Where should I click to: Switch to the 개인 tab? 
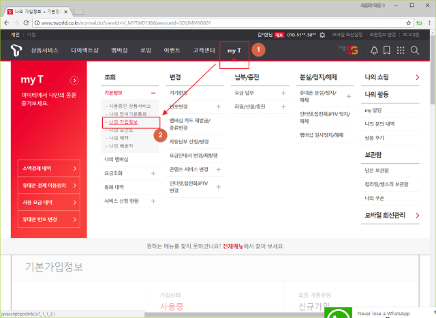pos(15,35)
